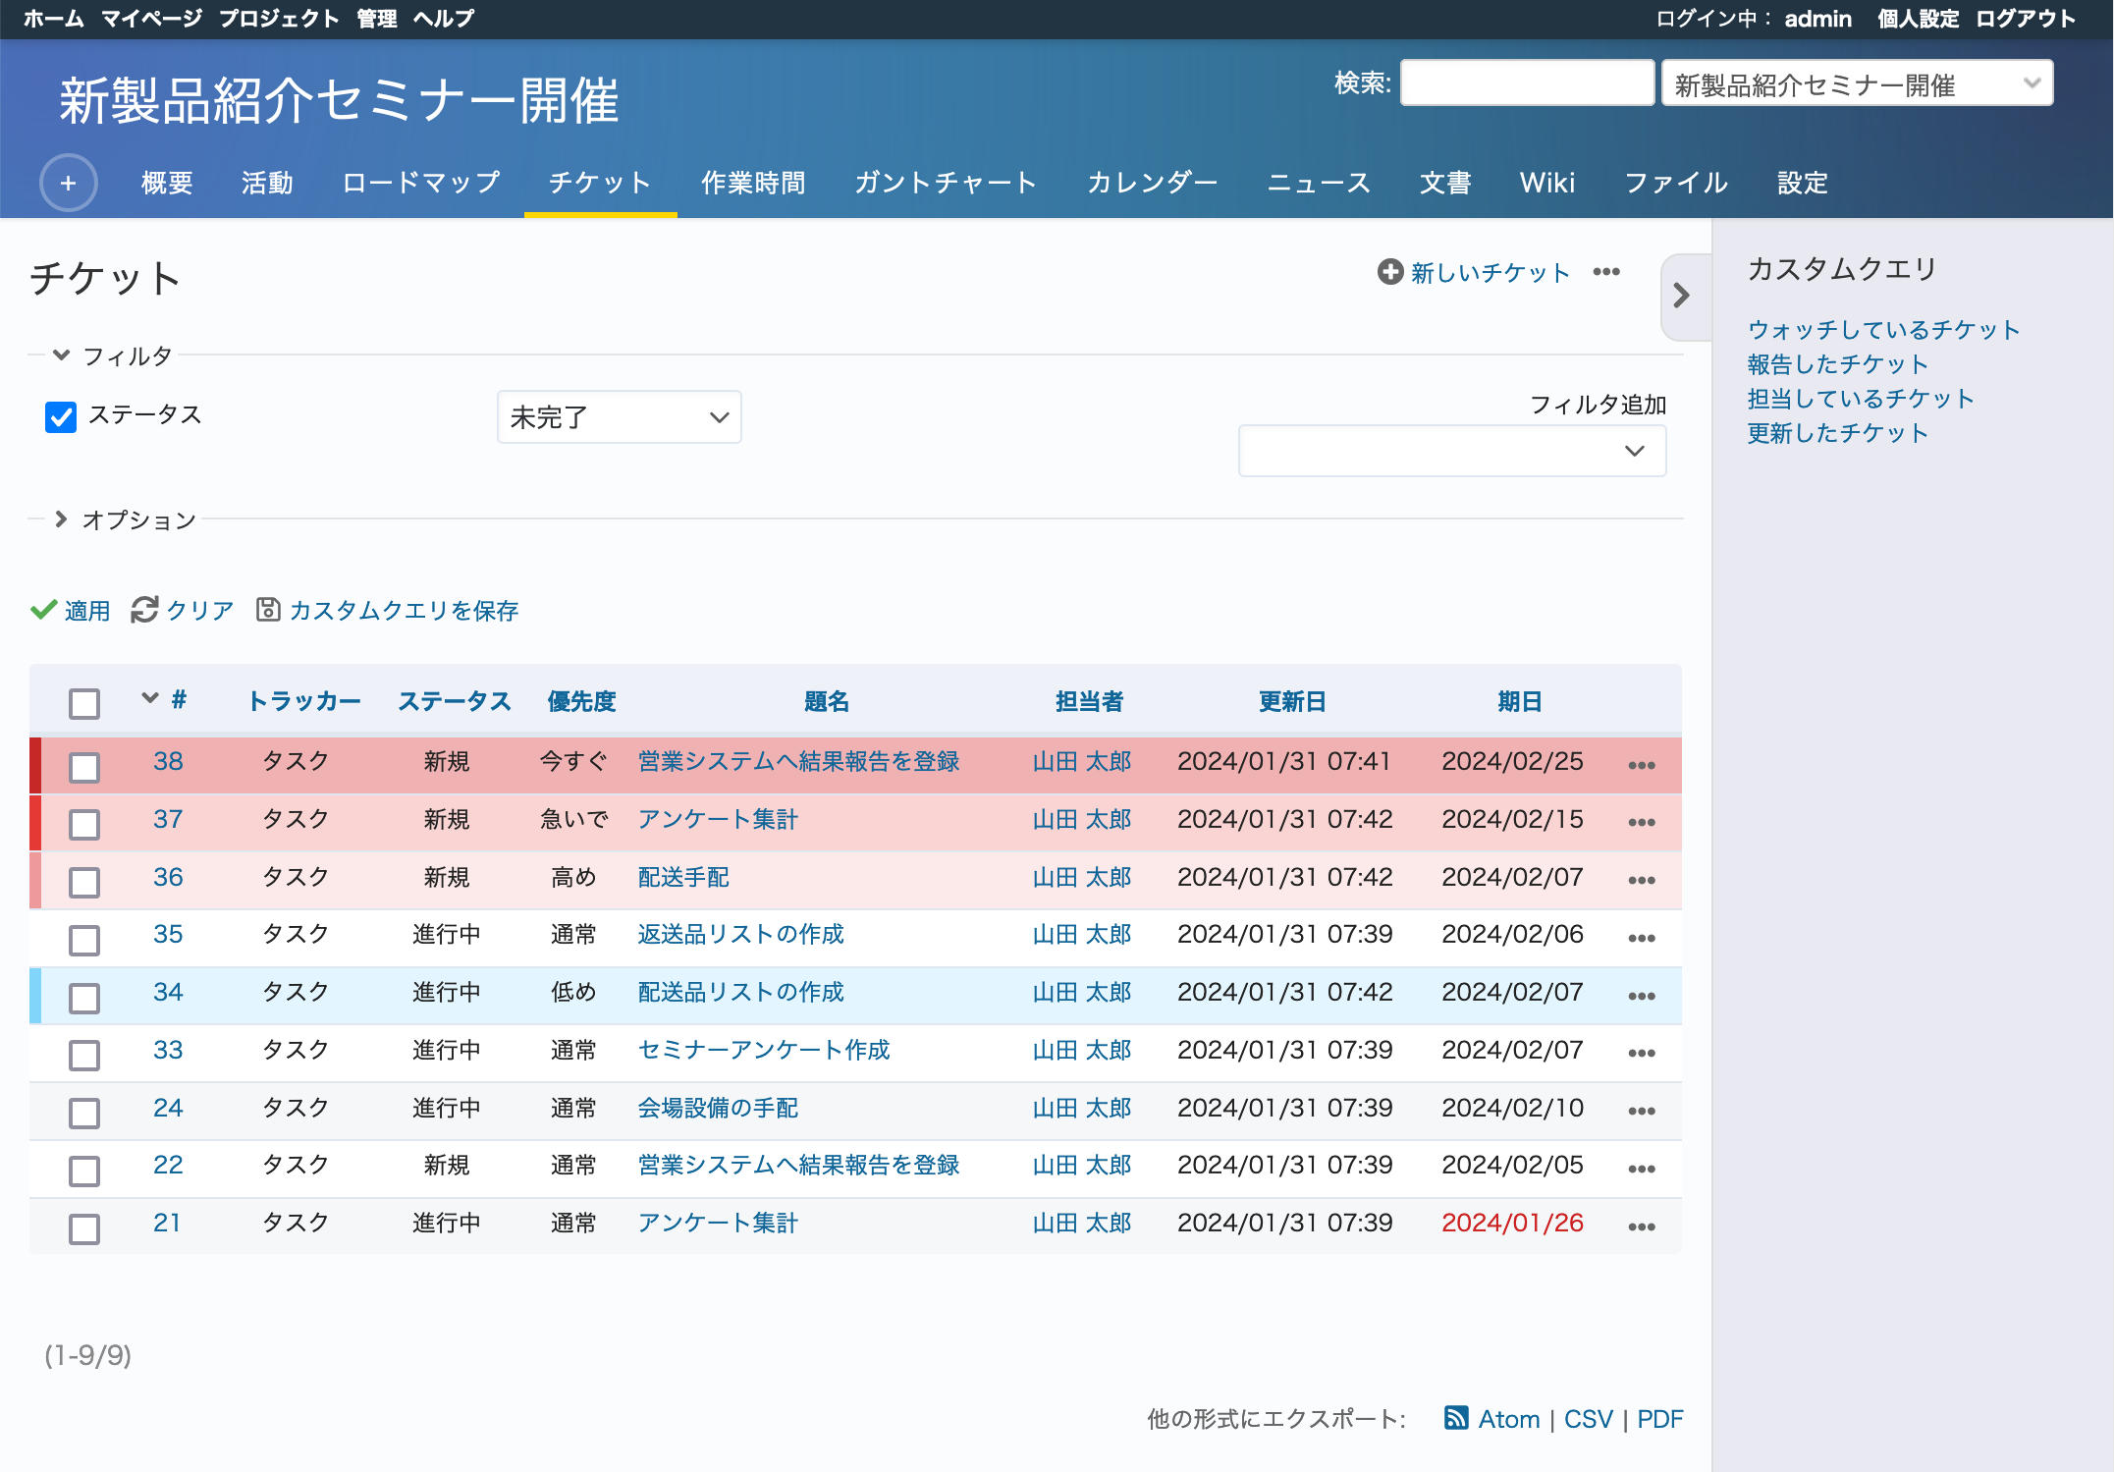The width and height of the screenshot is (2114, 1472).
Task: Check the box for ticket 35
Action: tap(84, 940)
